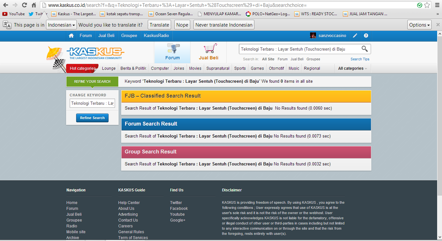Click FJB – Classified Search Result header

coord(246,96)
